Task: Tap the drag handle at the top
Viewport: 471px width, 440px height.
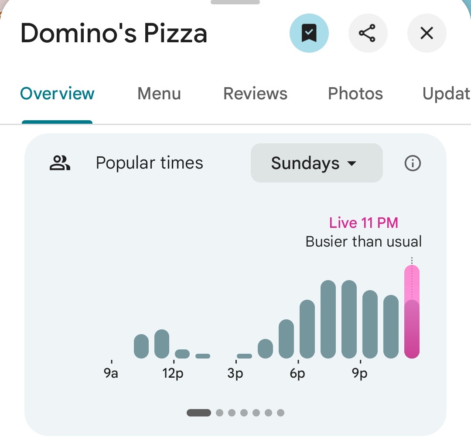Action: (235, 2)
